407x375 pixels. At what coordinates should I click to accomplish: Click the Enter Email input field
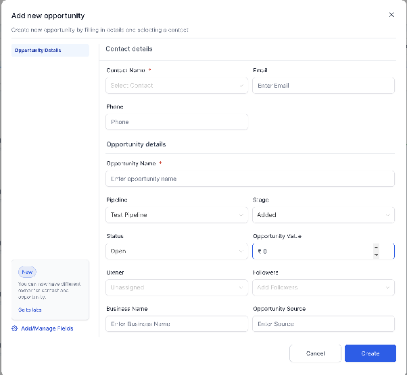pos(323,86)
